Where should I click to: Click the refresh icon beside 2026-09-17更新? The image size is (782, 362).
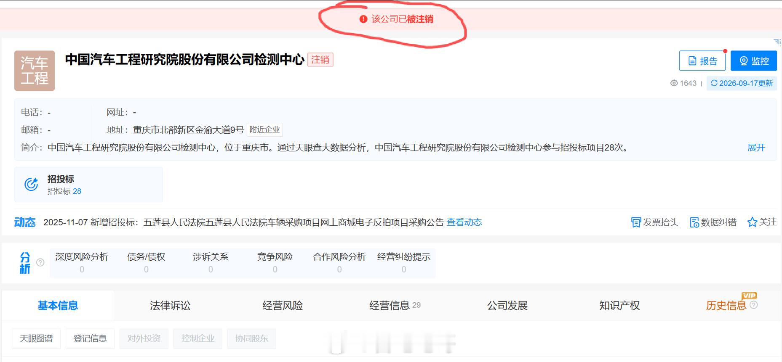click(x=714, y=83)
